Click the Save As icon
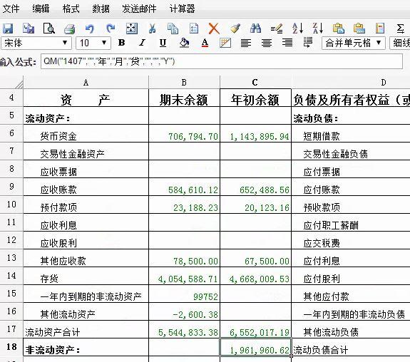The width and height of the screenshot is (410, 362). 29,29
